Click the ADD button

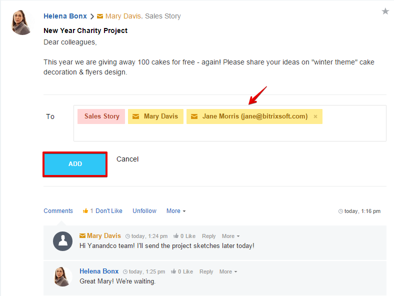[x=75, y=164]
